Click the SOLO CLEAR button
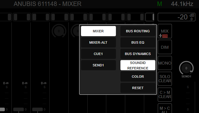The image size is (199, 113). point(165,79)
